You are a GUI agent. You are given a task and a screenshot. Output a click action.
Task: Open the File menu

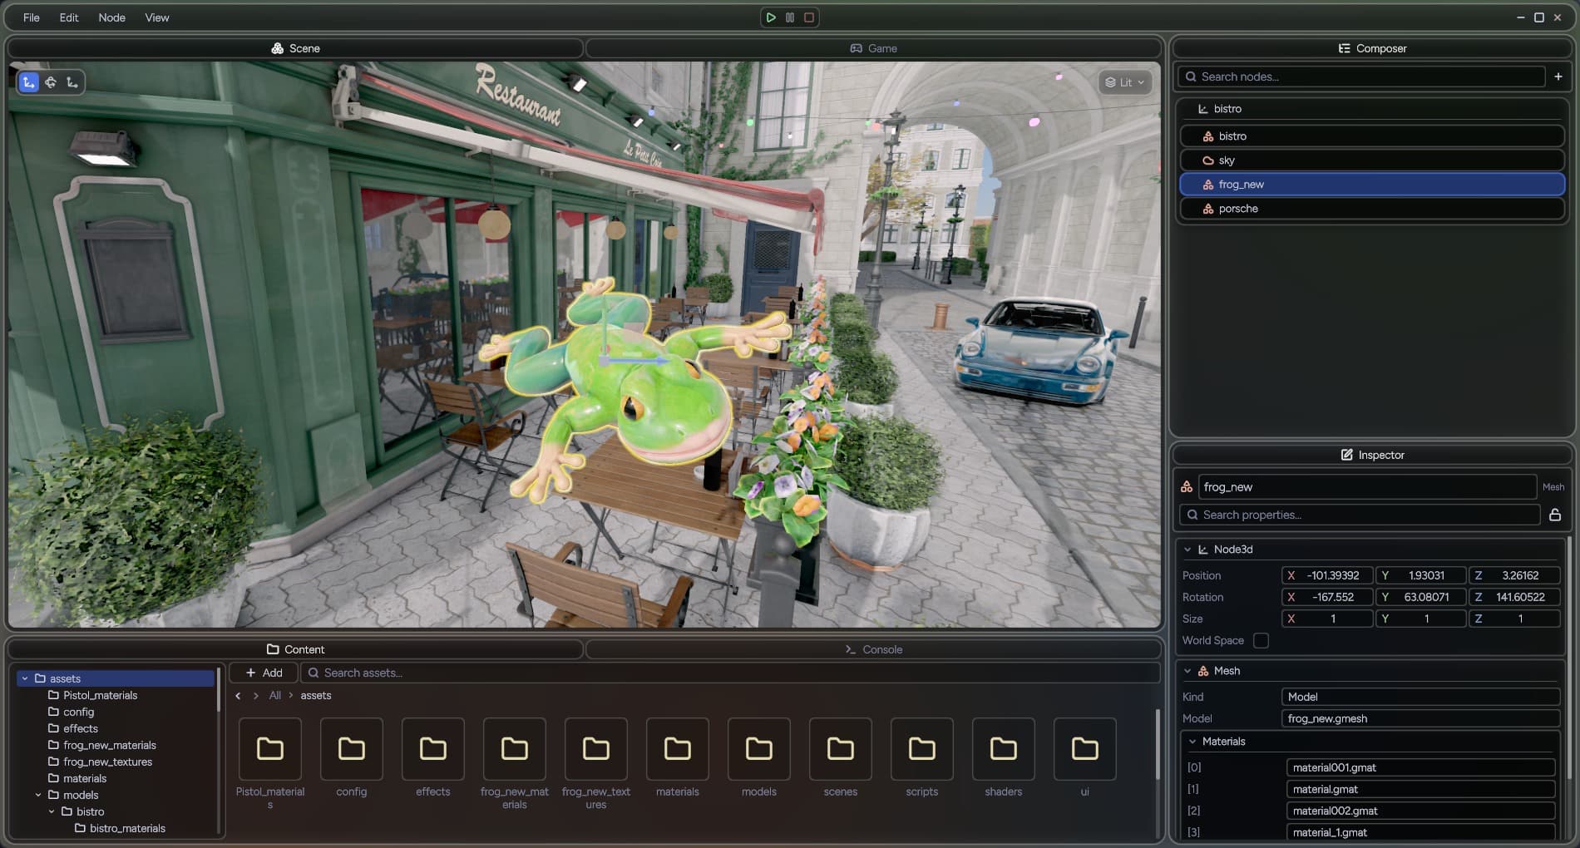[x=32, y=17]
